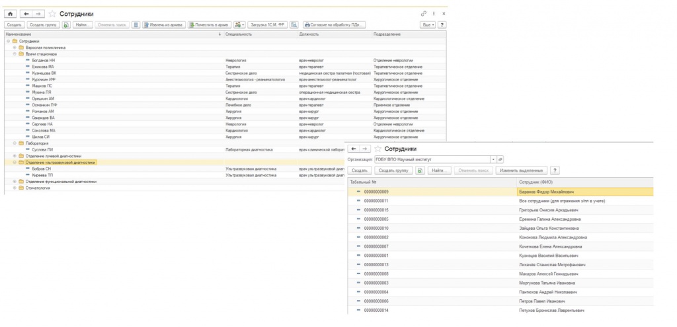Click Поместить в архив button
Image resolution: width=677 pixels, height=327 pixels.
[x=210, y=25]
